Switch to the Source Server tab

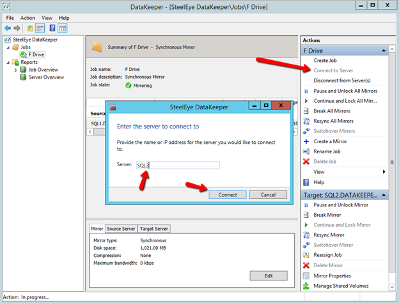click(120, 228)
